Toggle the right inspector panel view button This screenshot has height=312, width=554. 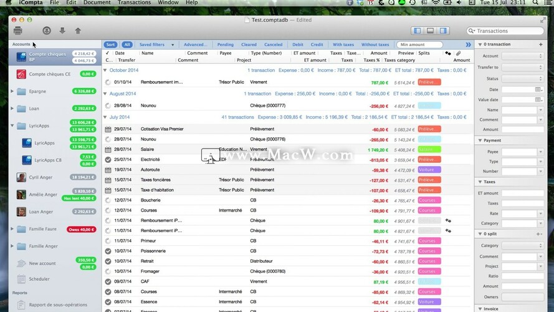(443, 31)
